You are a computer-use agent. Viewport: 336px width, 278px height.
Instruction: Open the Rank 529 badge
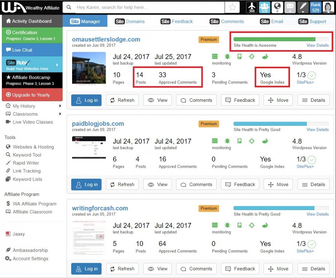click(315, 7)
